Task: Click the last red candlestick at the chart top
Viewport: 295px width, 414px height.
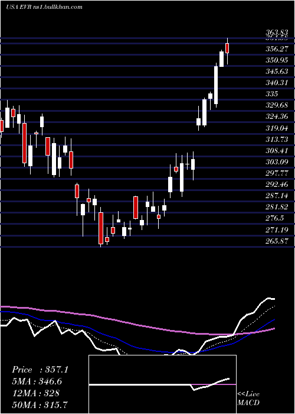Action: (227, 48)
